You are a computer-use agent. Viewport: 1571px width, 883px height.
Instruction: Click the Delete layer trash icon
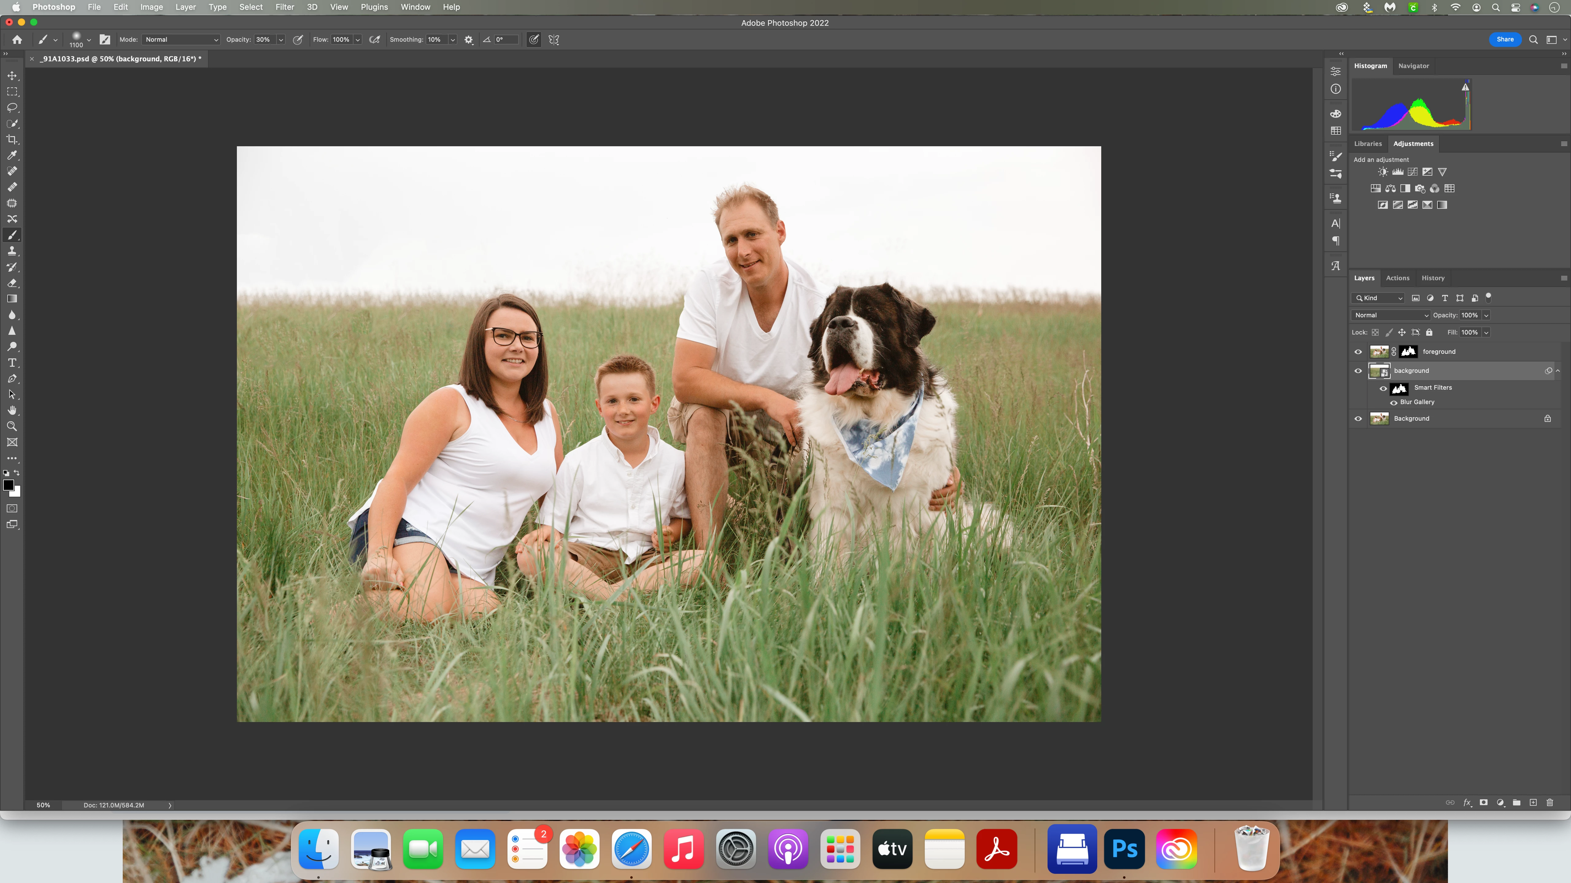tap(1550, 803)
